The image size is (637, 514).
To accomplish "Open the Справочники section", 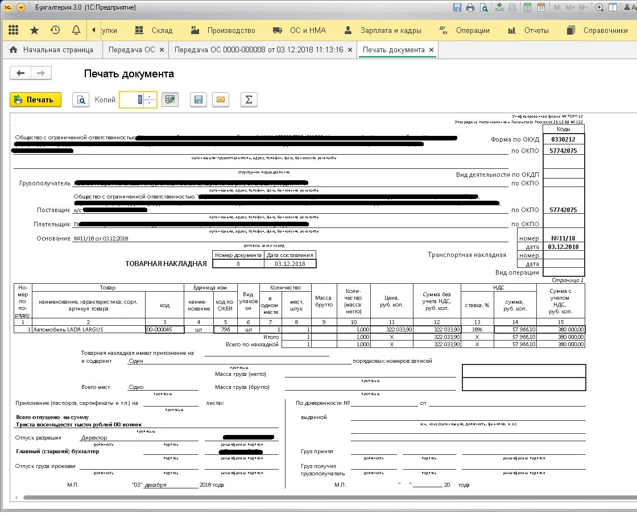I will pos(597,30).
